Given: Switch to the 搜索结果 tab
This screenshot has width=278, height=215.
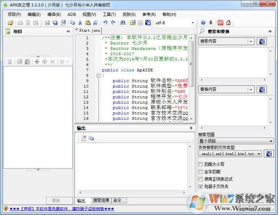Looking at the screenshot, I should point(101,201).
